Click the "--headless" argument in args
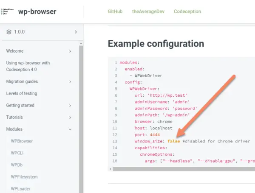This screenshot has width=255, height=193. coord(177,161)
